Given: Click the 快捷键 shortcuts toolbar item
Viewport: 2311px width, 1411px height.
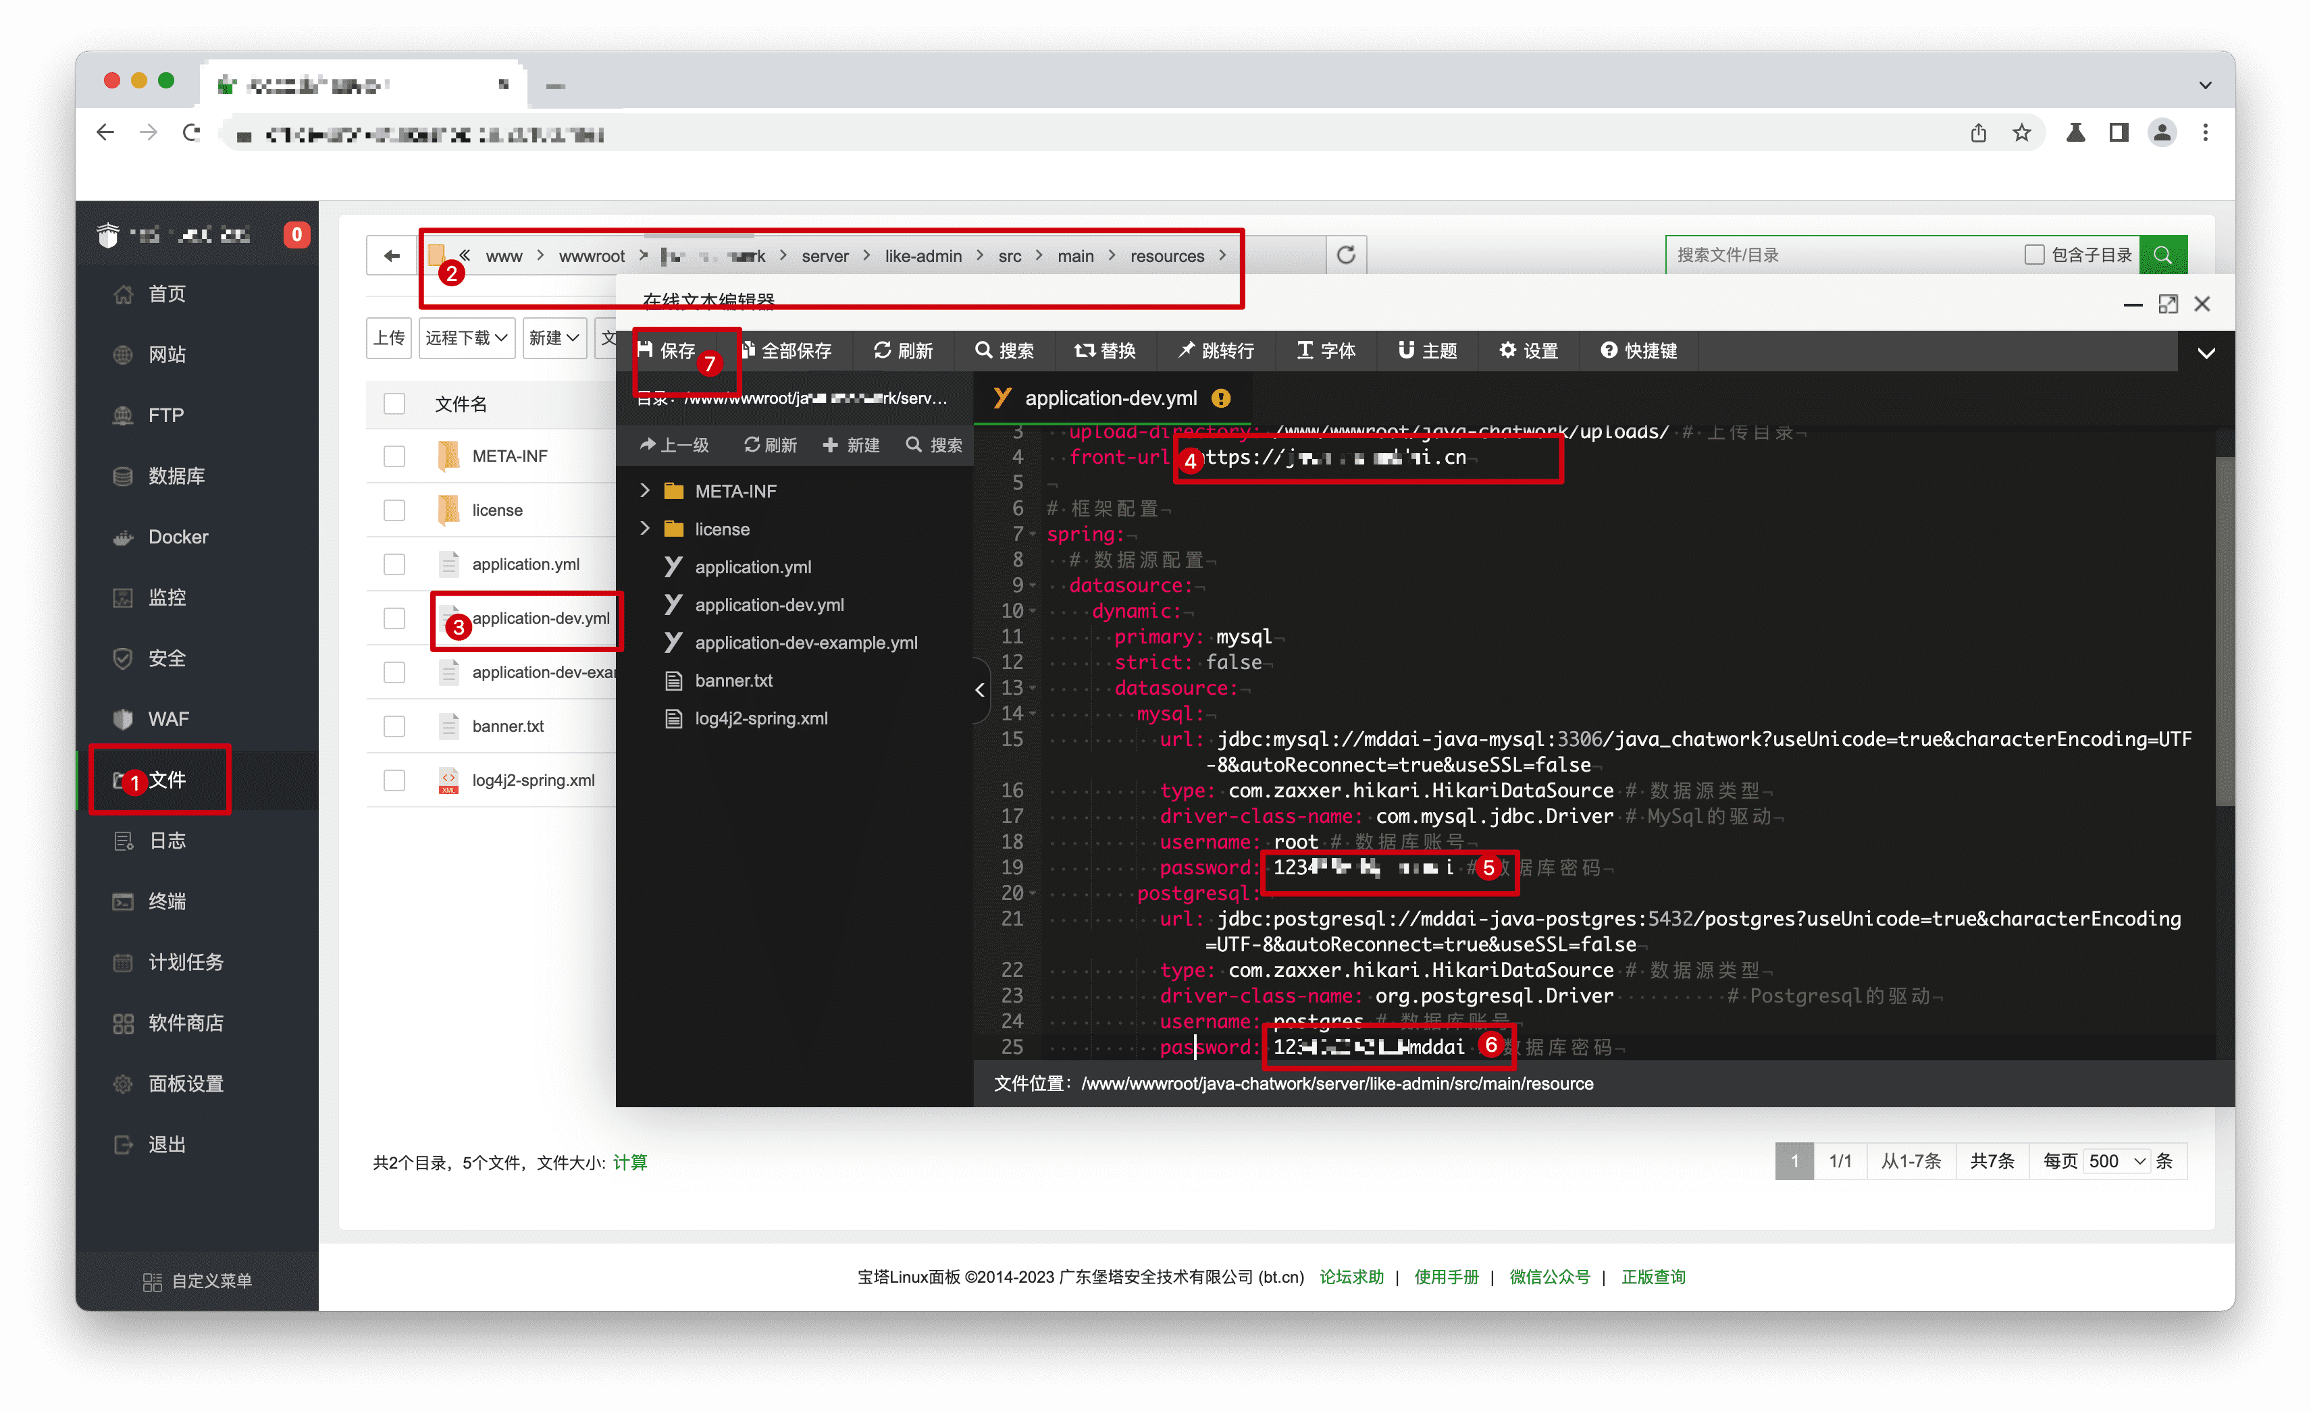Looking at the screenshot, I should pyautogui.click(x=1638, y=350).
